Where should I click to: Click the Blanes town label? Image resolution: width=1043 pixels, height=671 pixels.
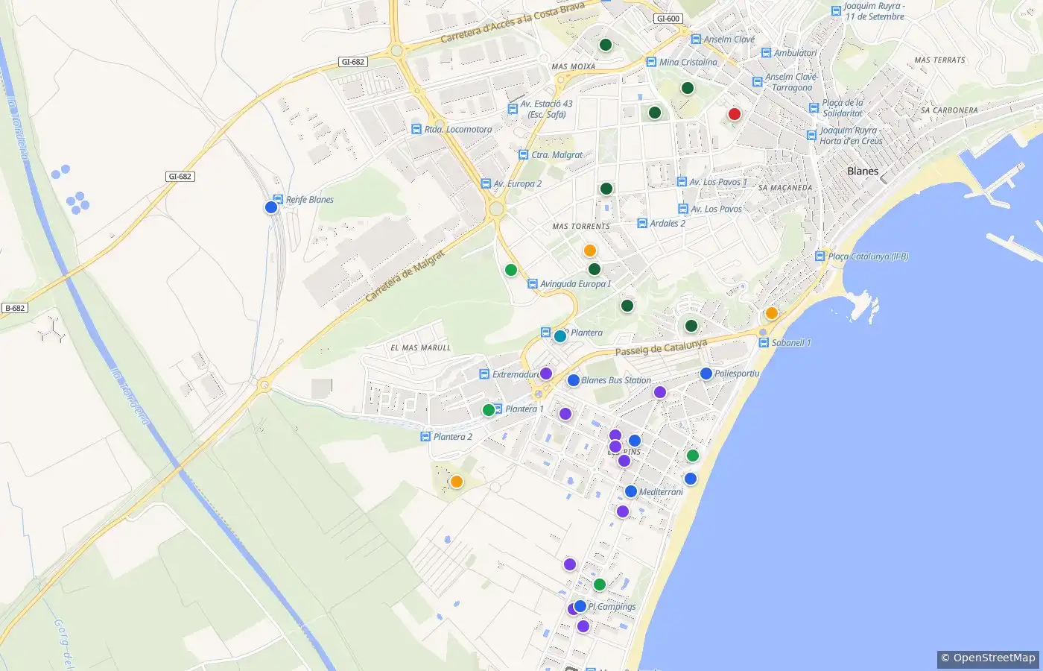click(x=863, y=171)
